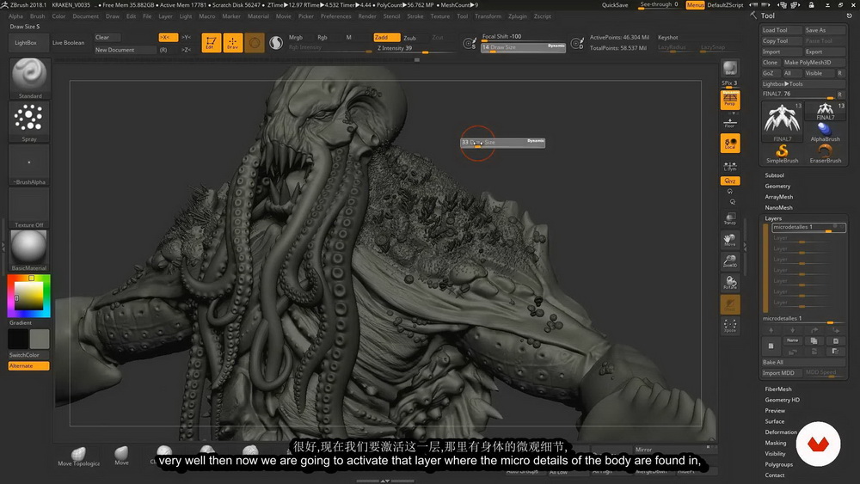
Task: Select the Move brush at the bottom
Action: click(x=122, y=456)
